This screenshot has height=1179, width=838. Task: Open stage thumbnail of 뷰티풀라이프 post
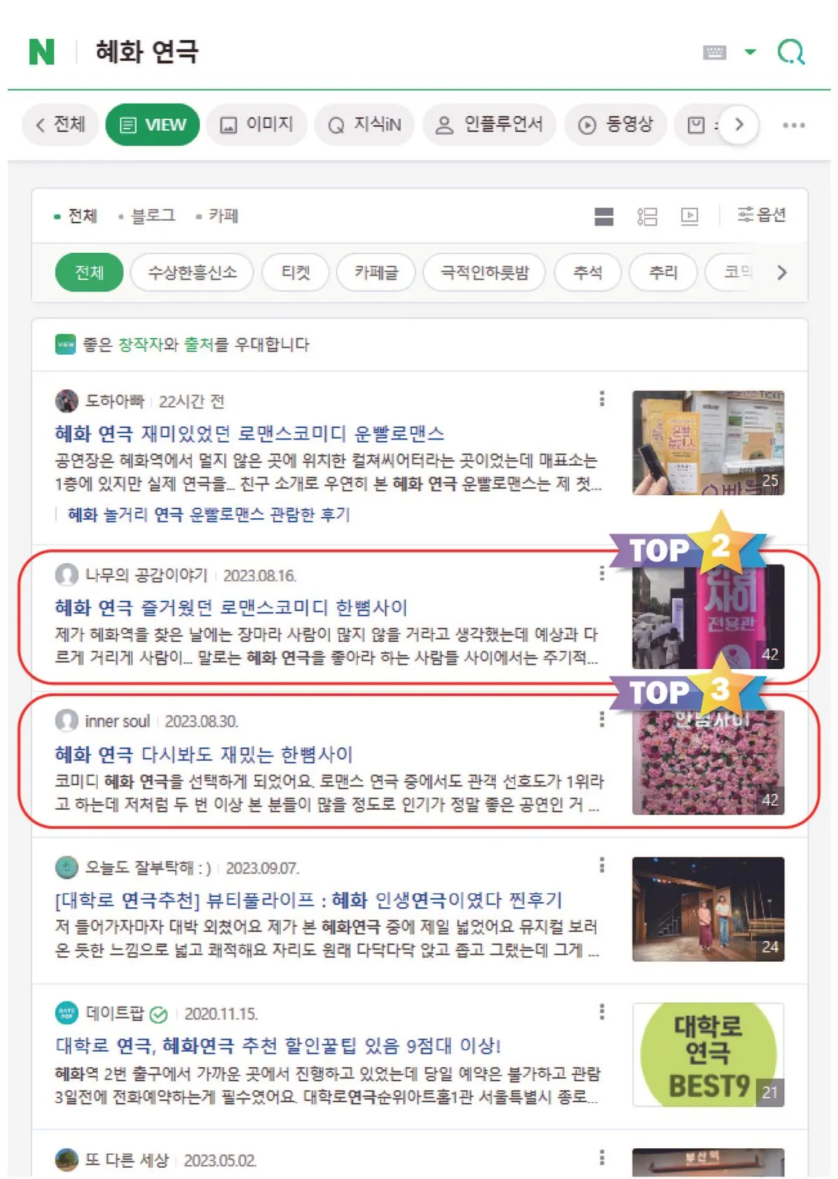[708, 909]
